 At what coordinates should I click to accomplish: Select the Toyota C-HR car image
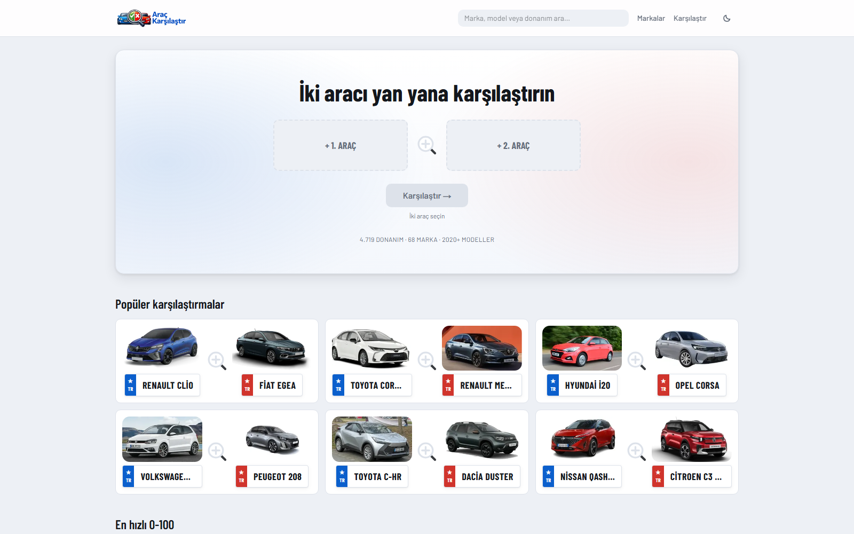(x=372, y=439)
